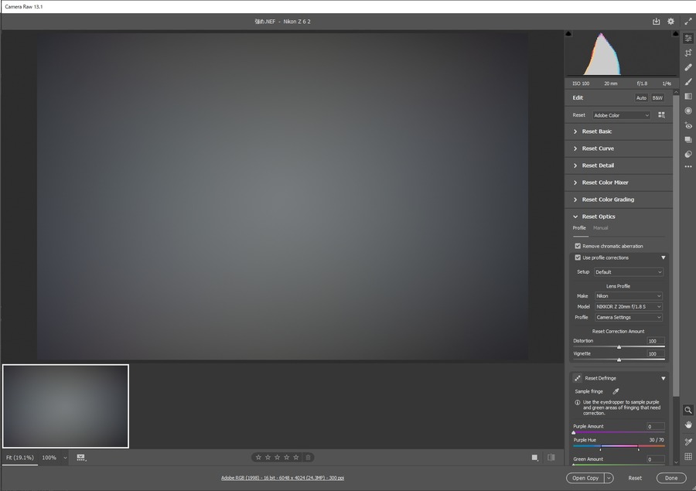The image size is (696, 491).
Task: Pick the Sample fringe eyedropper
Action: [616, 391]
